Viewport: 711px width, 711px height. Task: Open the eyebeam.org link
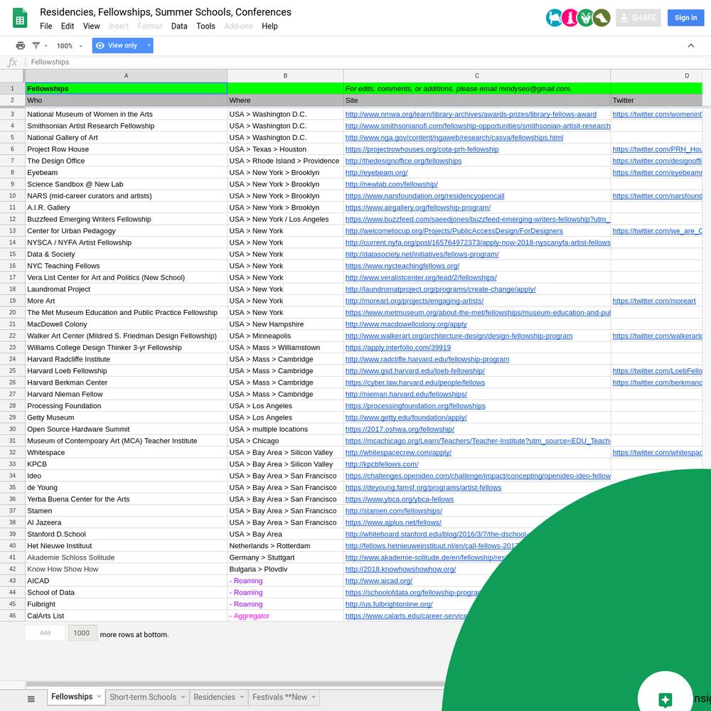click(376, 173)
